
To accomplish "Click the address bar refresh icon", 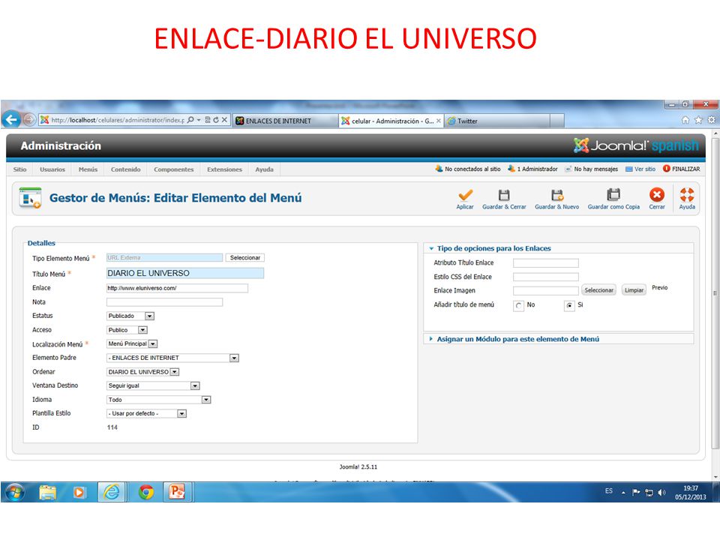I will (x=216, y=120).
